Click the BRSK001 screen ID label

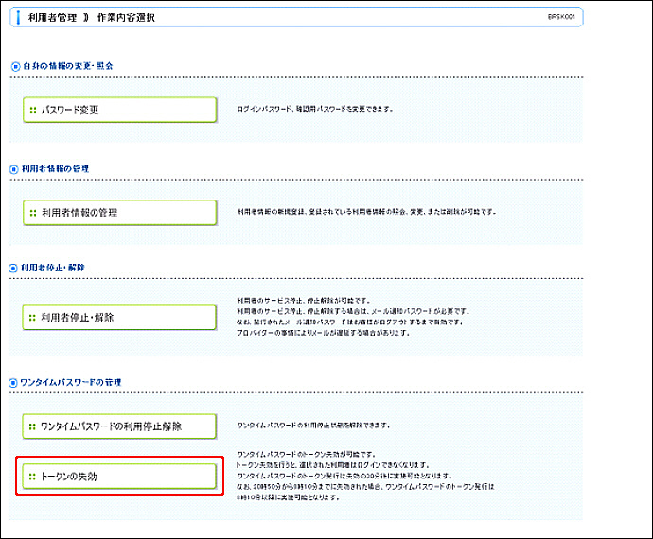[x=560, y=17]
